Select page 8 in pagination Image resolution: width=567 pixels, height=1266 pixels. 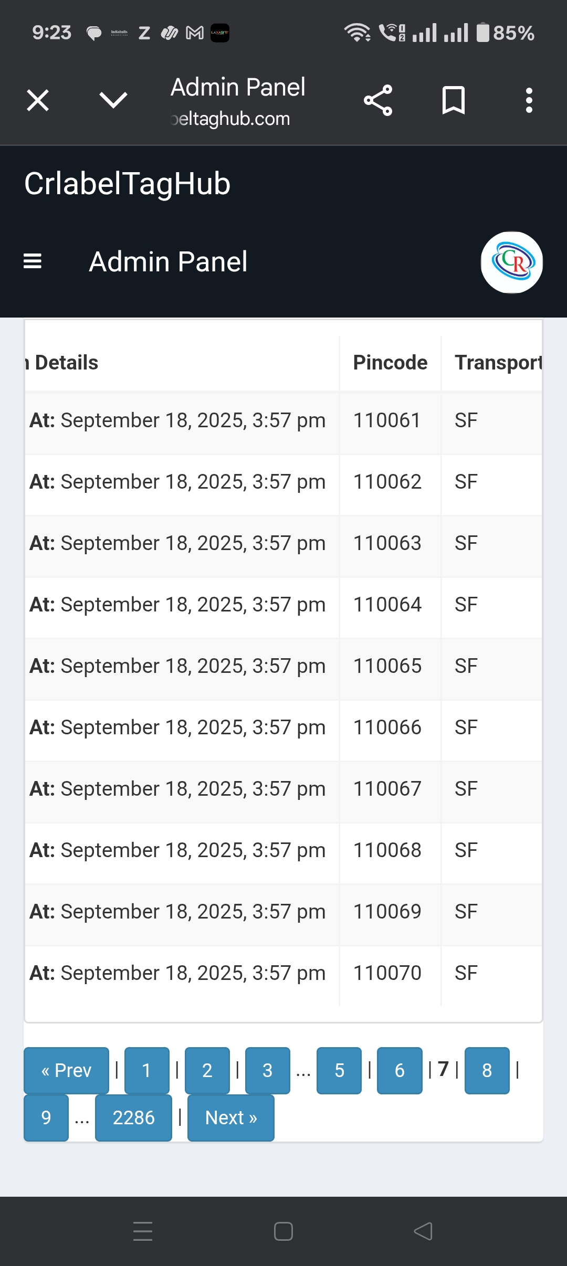[x=487, y=1070]
